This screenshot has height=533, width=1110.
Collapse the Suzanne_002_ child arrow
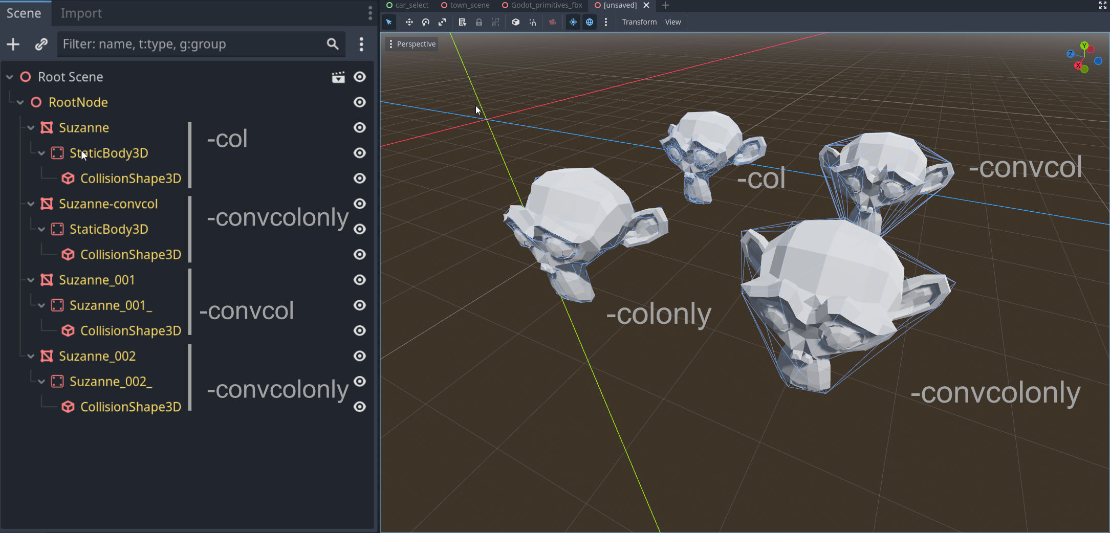click(41, 382)
